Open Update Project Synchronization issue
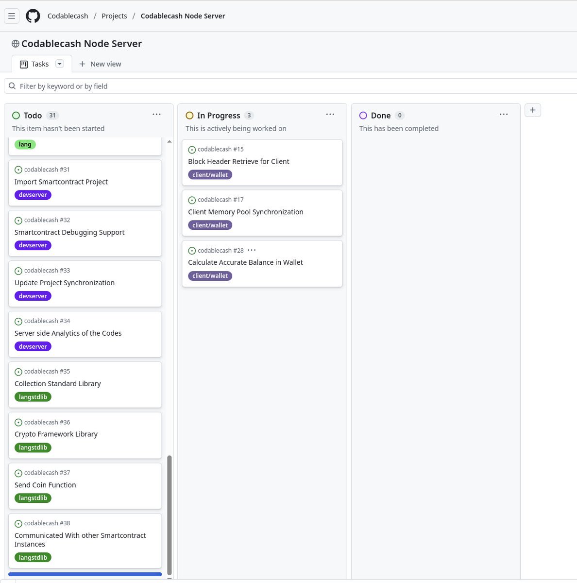The height and width of the screenshot is (583, 577). click(x=65, y=283)
